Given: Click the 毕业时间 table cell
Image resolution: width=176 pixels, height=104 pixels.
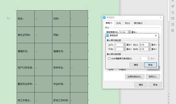Looking at the screenshot, I should pos(61,84).
